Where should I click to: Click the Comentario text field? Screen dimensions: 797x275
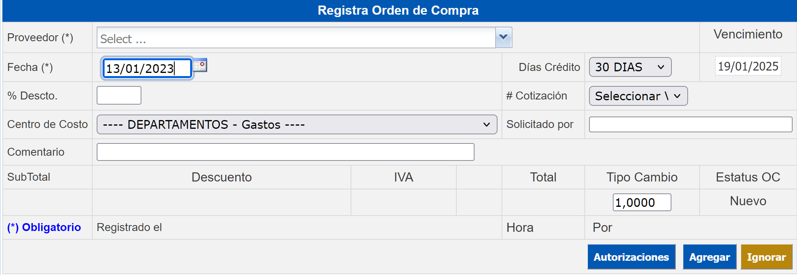coord(285,152)
